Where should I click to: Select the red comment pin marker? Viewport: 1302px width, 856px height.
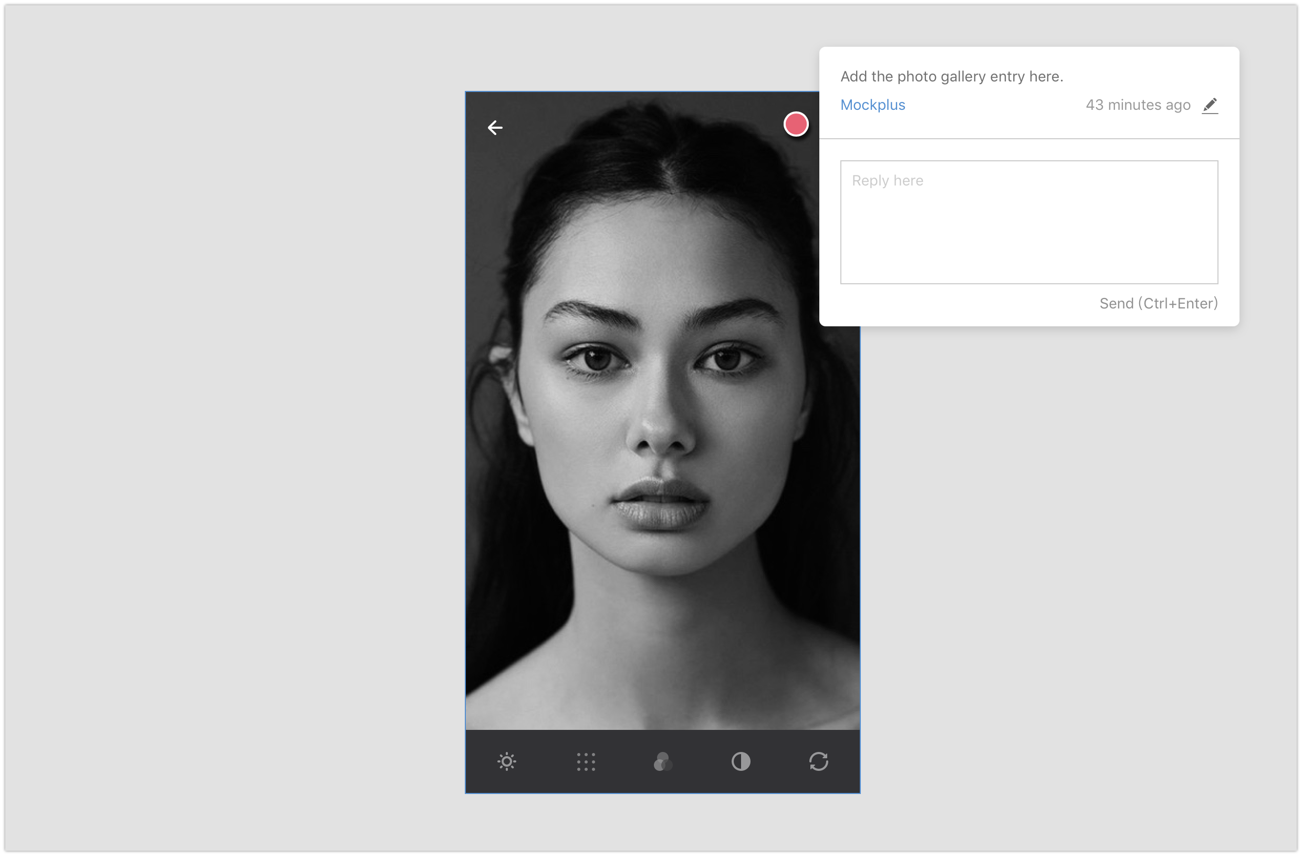pyautogui.click(x=796, y=124)
